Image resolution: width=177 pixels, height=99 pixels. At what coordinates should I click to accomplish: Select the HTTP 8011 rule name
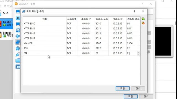tap(29, 29)
